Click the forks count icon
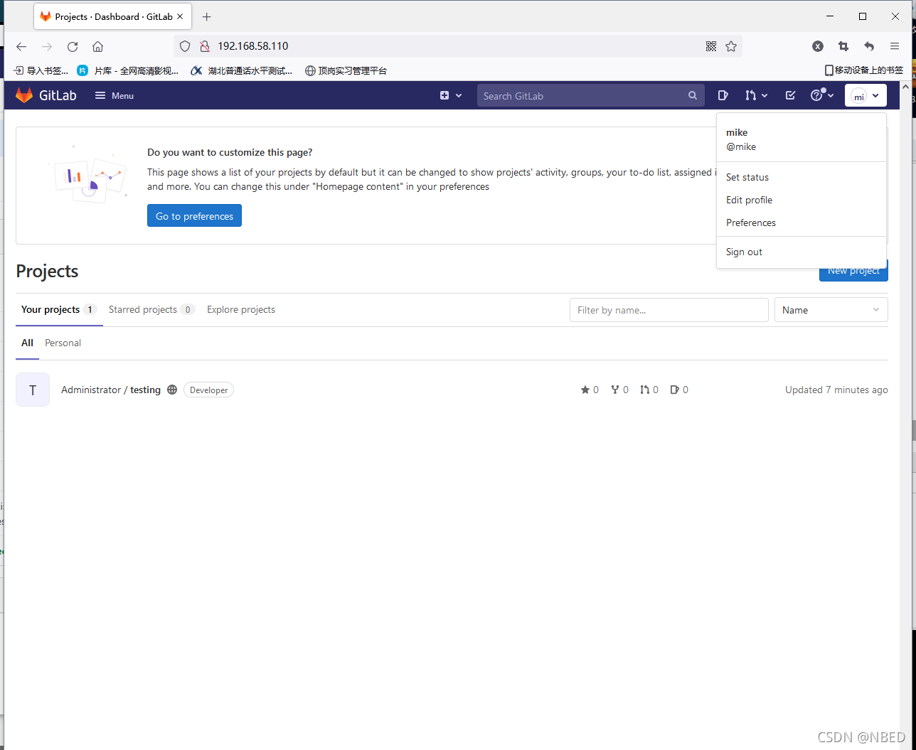 (x=615, y=390)
